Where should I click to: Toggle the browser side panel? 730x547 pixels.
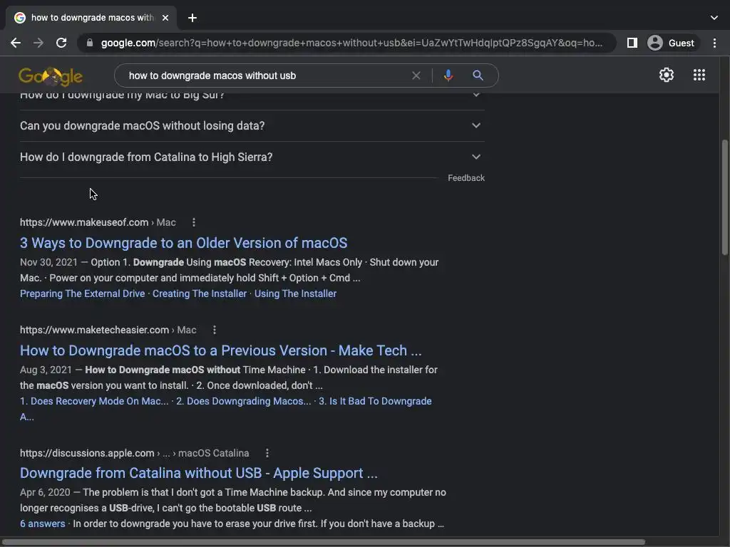pyautogui.click(x=632, y=43)
